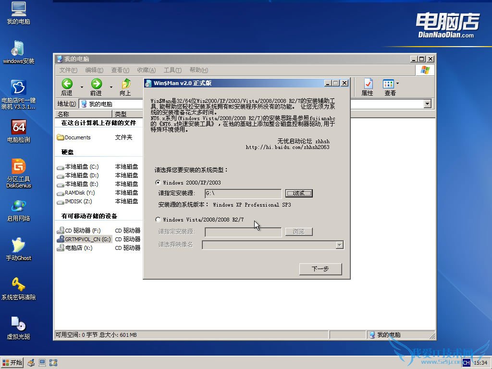
Task: Click the 有可移动存储的设备 group heading
Action: pyautogui.click(x=89, y=216)
